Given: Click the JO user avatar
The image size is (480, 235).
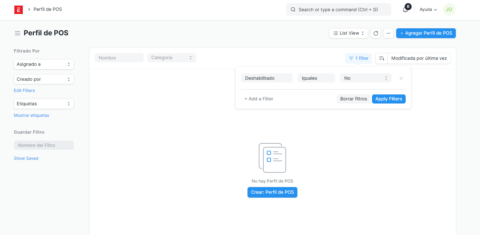Looking at the screenshot, I should tap(449, 10).
